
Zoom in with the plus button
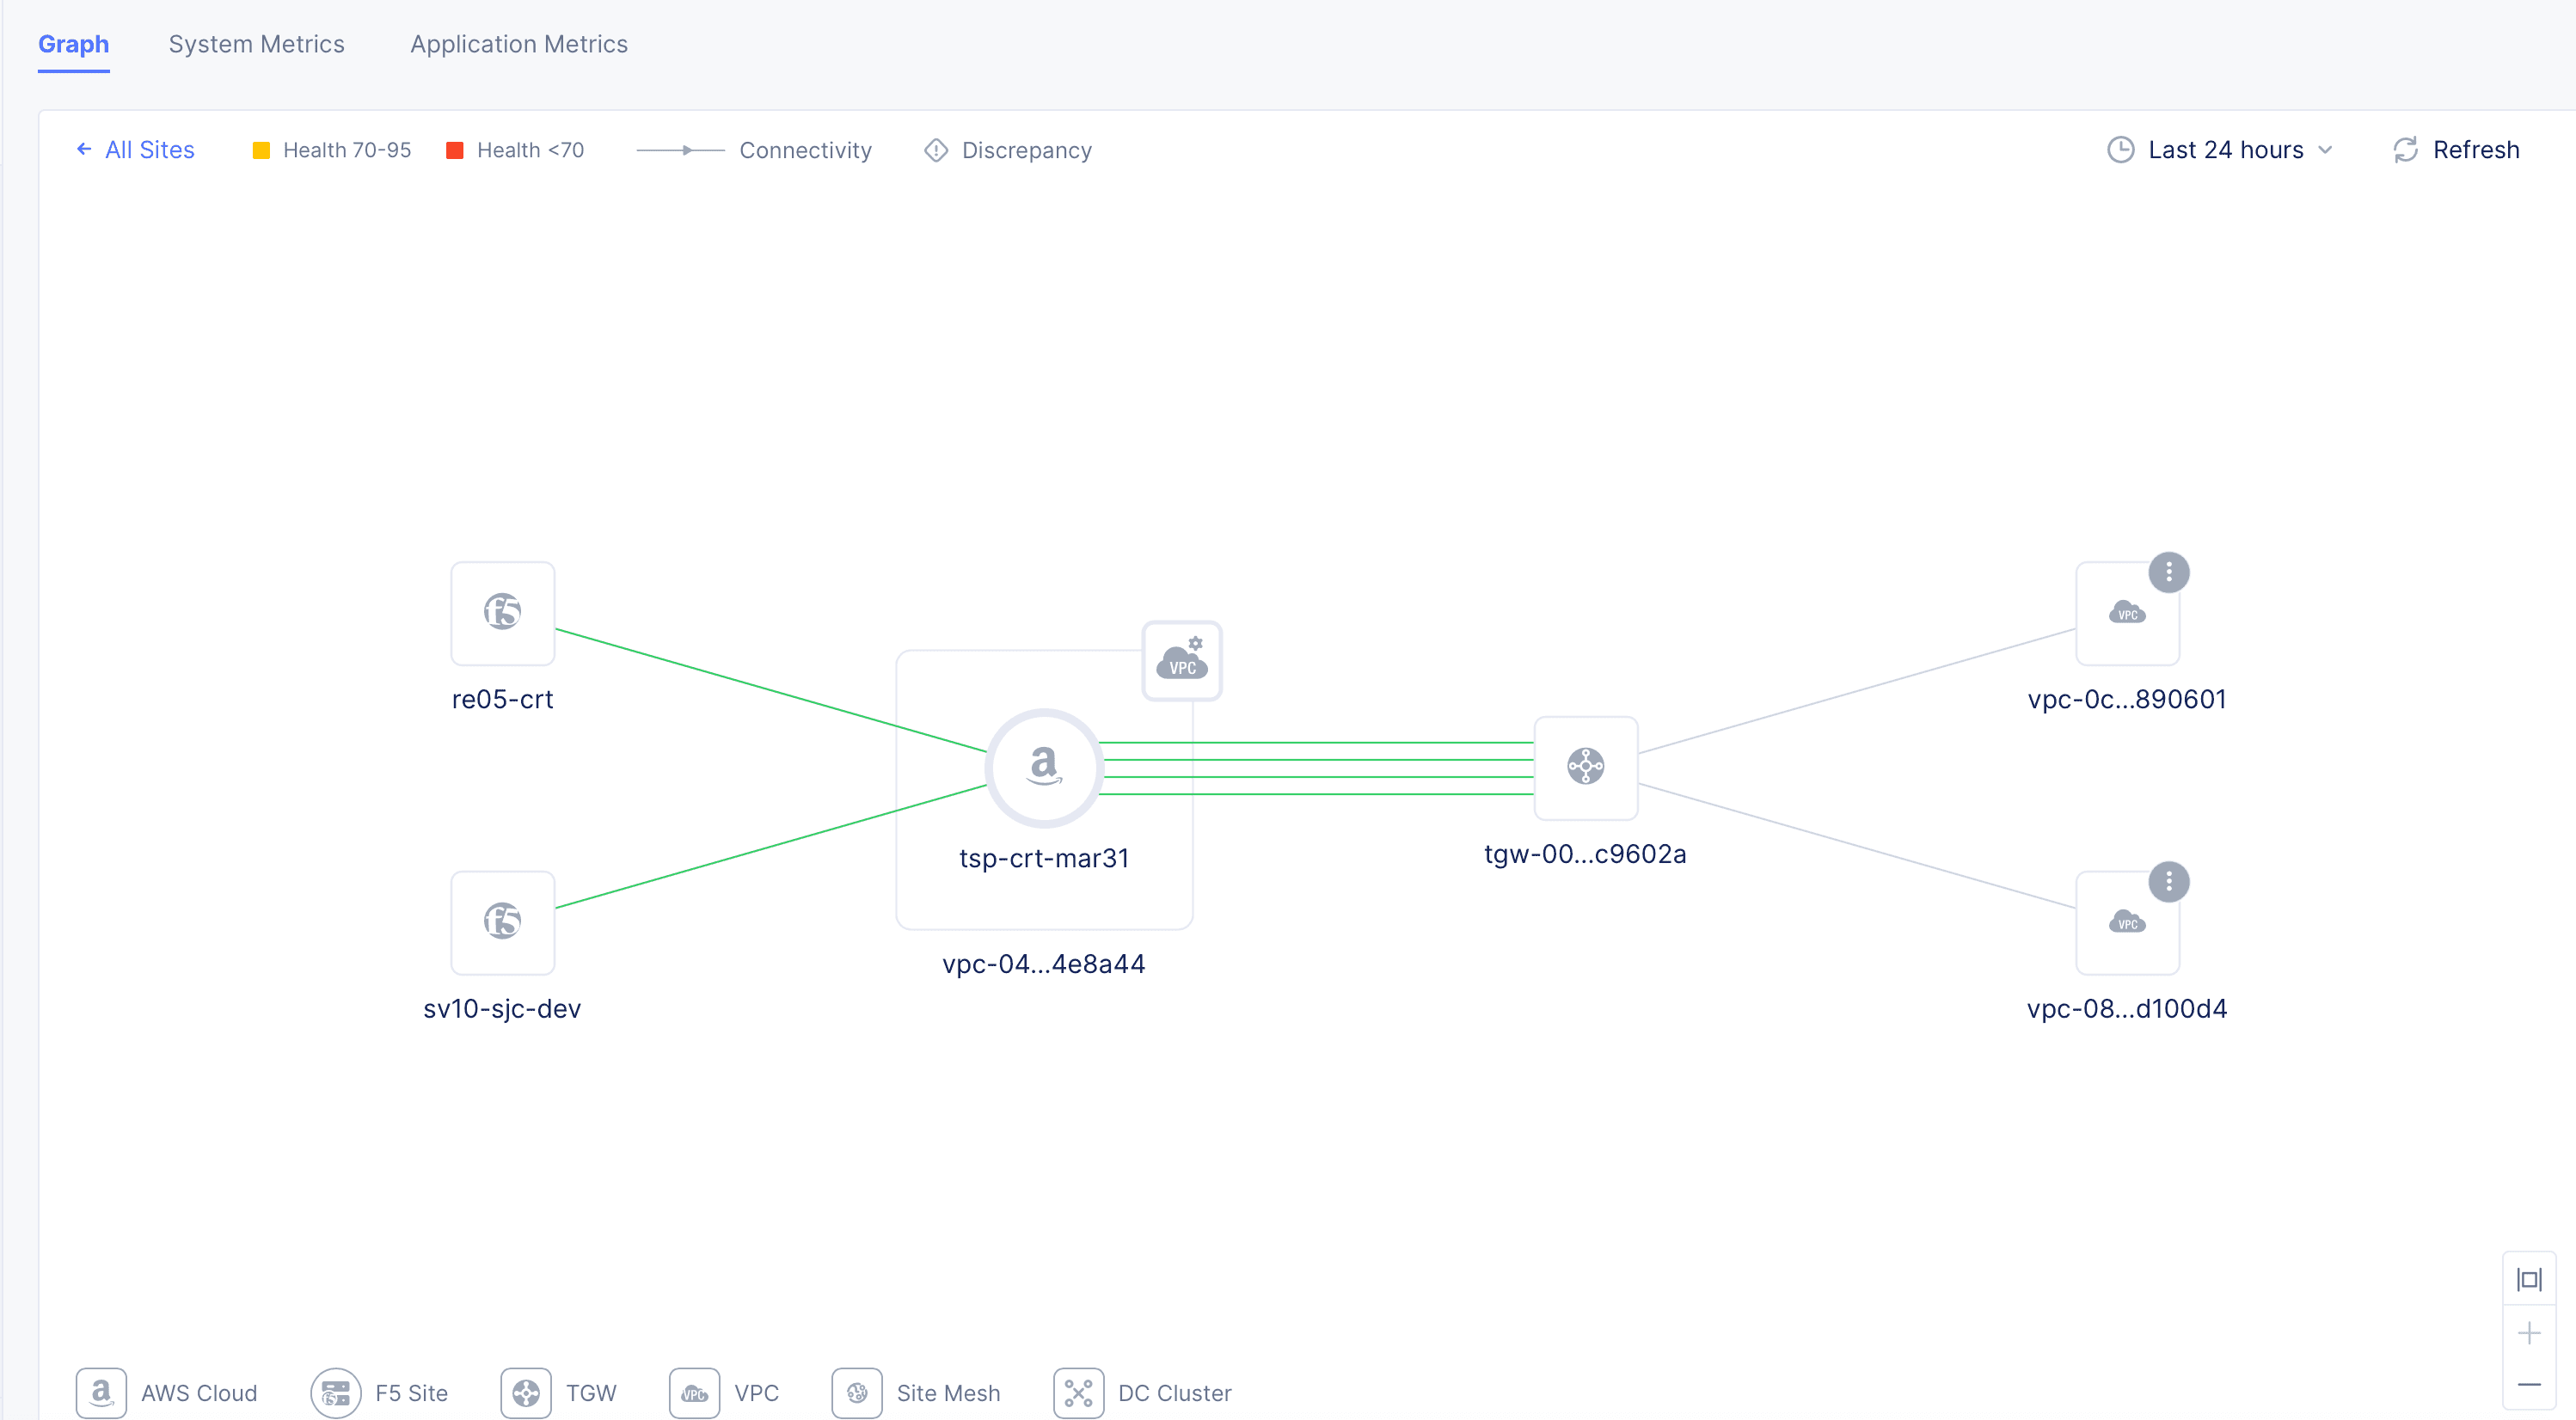(x=2528, y=1333)
